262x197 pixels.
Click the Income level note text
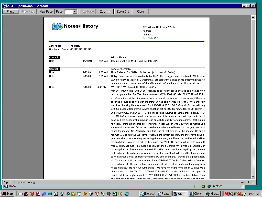tap(135, 61)
